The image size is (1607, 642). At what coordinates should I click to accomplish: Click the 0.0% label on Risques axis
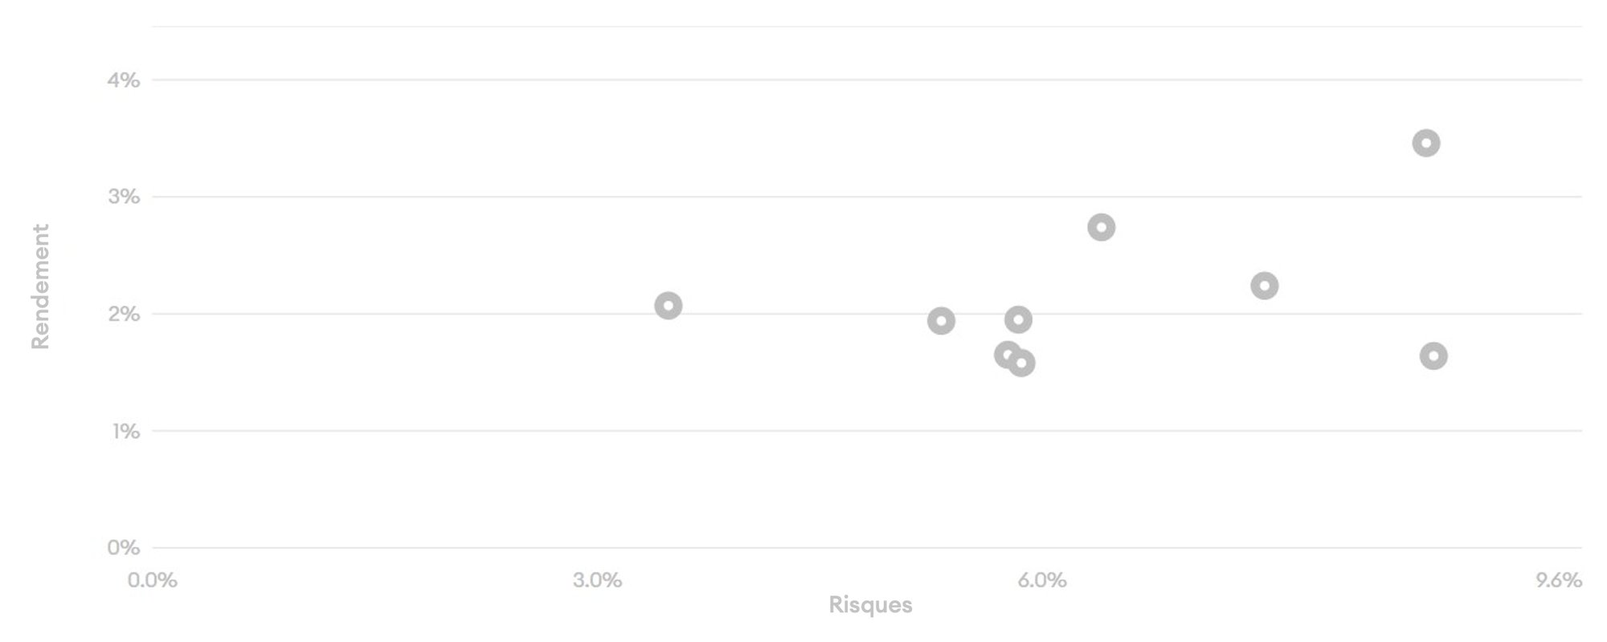152,580
